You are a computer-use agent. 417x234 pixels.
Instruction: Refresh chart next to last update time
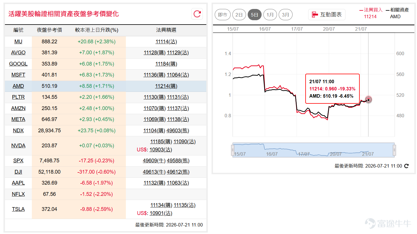pos(406,166)
